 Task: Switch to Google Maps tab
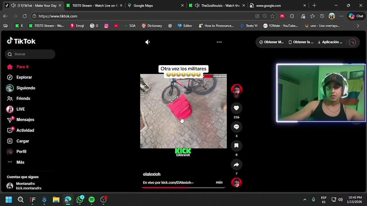click(x=156, y=5)
